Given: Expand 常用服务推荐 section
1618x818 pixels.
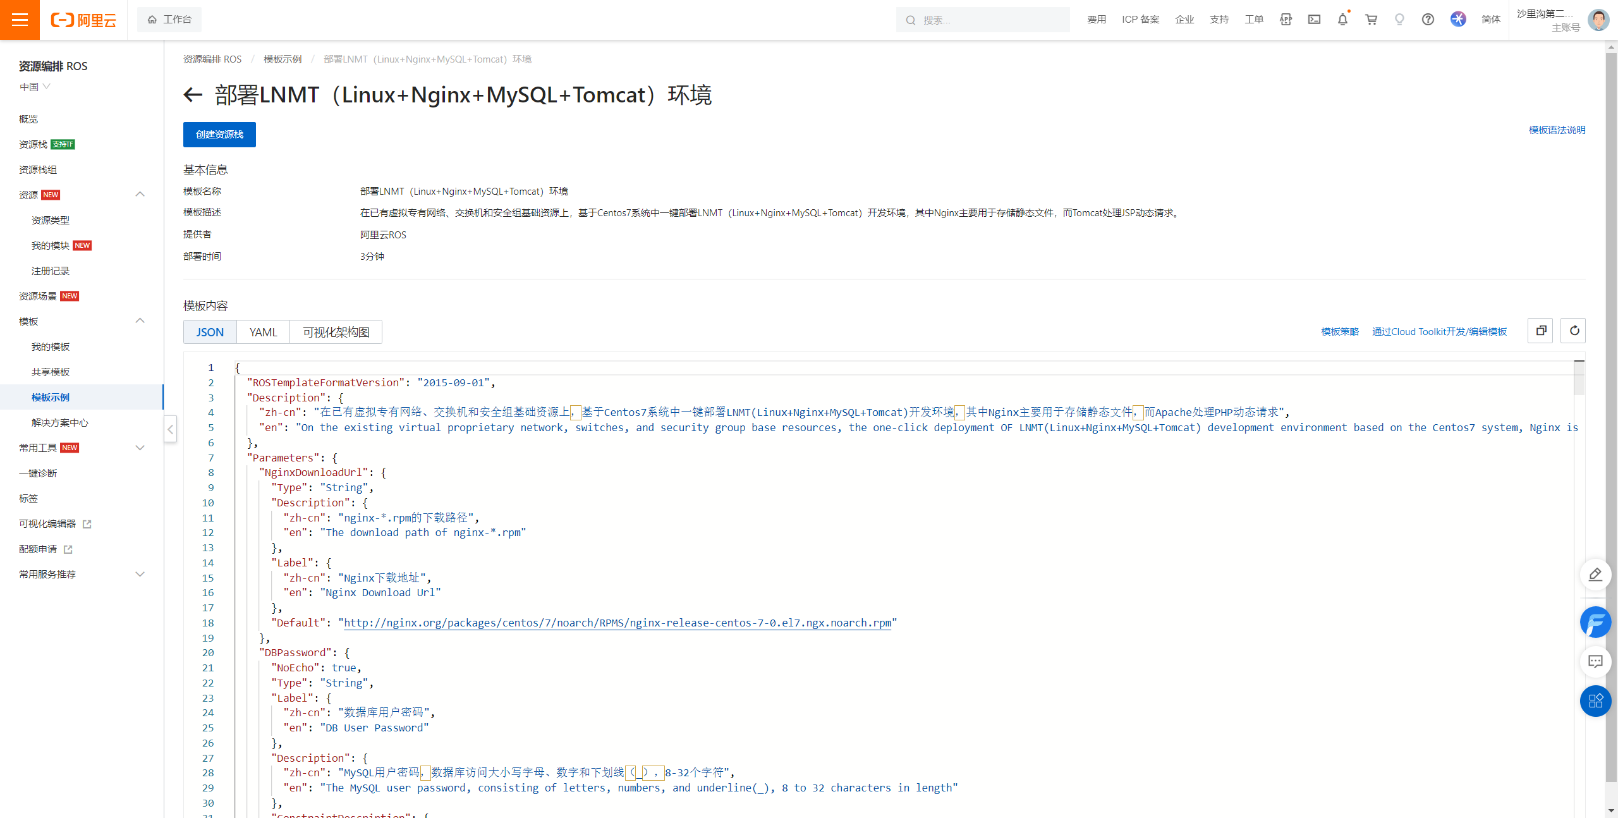Looking at the screenshot, I should pos(140,574).
